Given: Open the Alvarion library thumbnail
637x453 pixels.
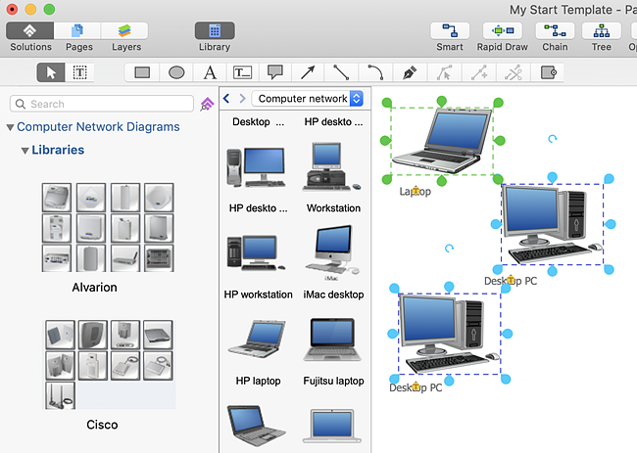Looking at the screenshot, I should [x=108, y=227].
